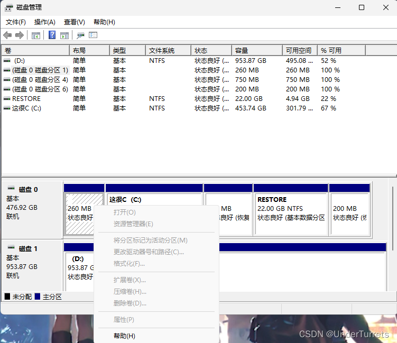Sort by the 卷 column header
This screenshot has height=343, width=397.
coord(35,50)
